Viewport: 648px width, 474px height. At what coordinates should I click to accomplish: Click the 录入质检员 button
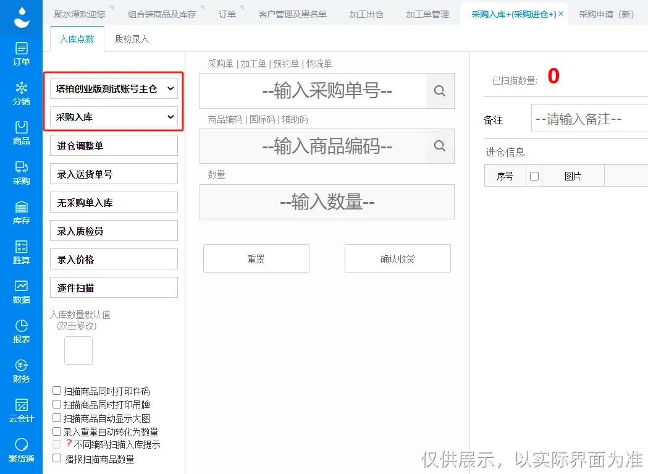[x=114, y=231]
